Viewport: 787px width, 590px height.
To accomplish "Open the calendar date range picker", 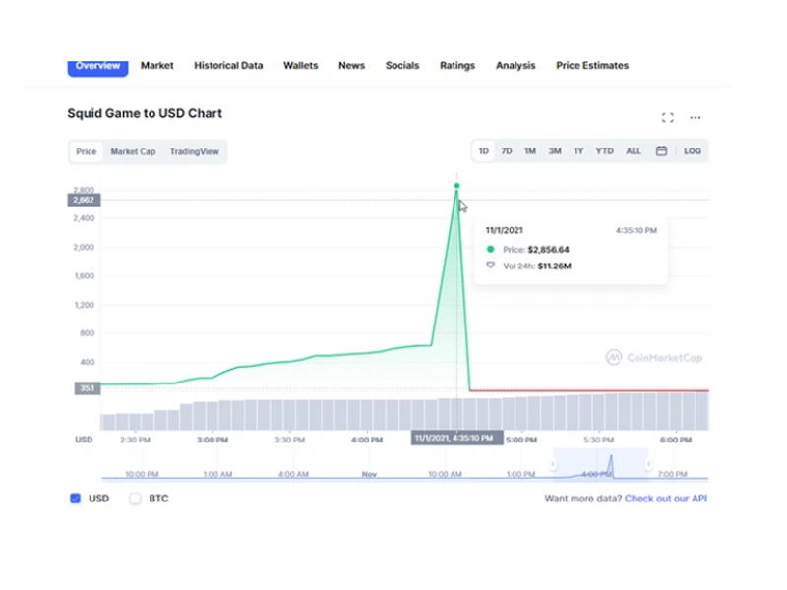I will point(661,151).
